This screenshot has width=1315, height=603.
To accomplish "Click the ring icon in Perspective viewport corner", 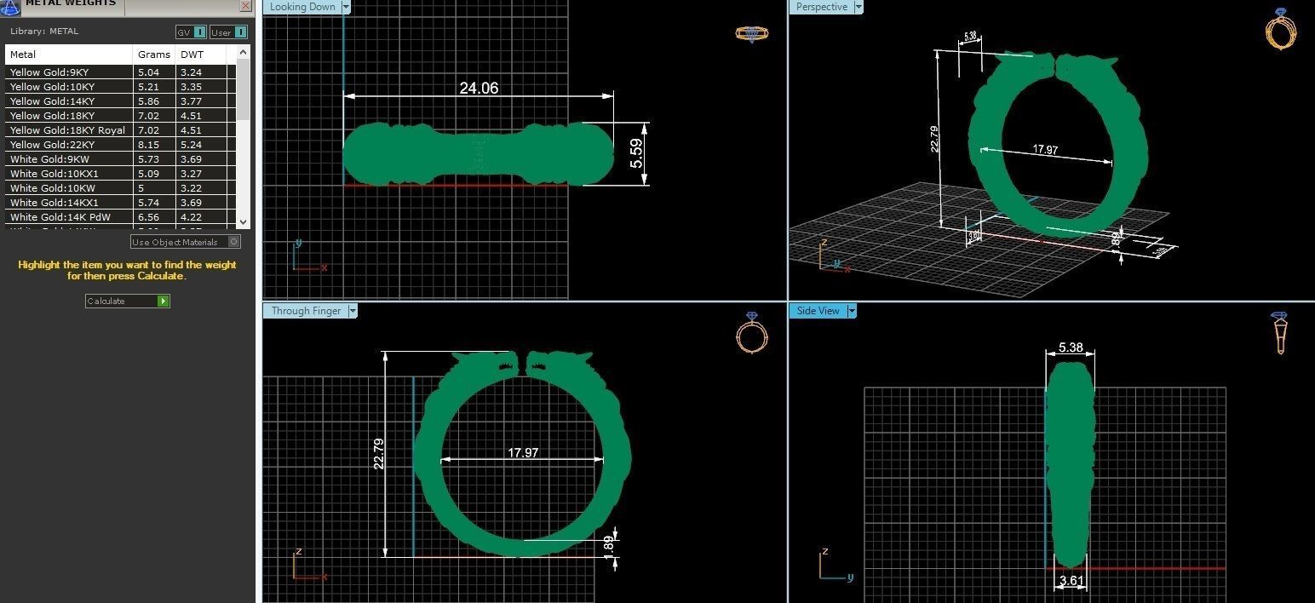I will (x=1281, y=29).
